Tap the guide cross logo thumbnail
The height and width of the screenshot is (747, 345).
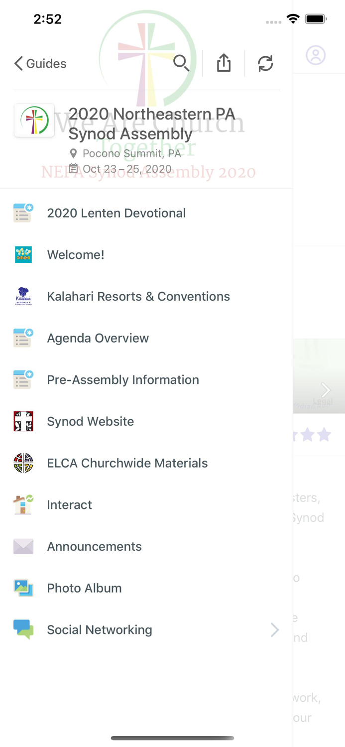pos(34,120)
